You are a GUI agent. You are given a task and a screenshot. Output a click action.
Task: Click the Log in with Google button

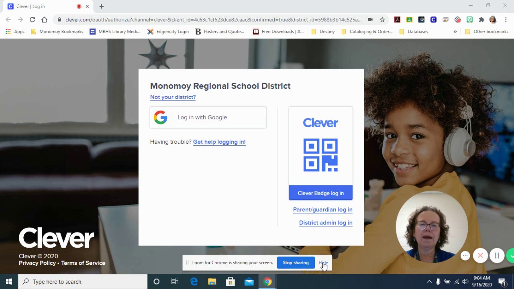tap(208, 117)
